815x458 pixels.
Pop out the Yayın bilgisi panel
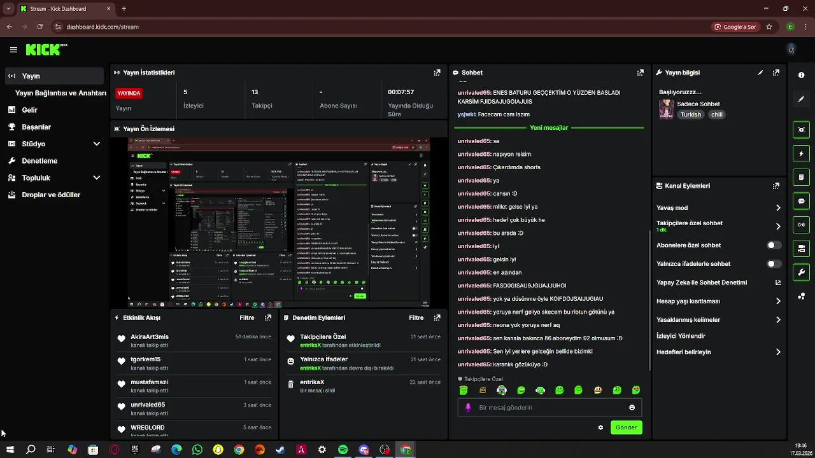pyautogui.click(x=776, y=73)
